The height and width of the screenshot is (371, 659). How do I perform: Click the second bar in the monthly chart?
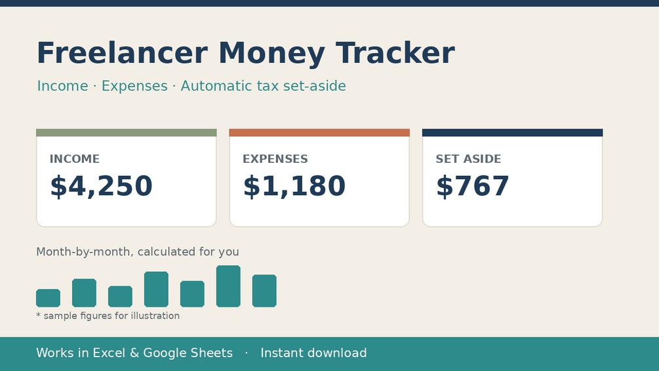coord(84,293)
